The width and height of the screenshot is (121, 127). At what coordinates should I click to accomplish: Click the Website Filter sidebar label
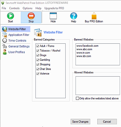click(17, 29)
